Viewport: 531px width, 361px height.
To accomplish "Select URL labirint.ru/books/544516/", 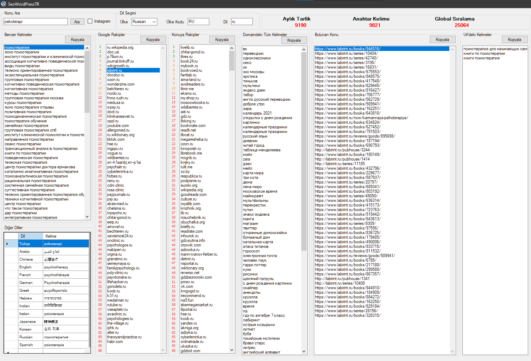I will (382, 49).
